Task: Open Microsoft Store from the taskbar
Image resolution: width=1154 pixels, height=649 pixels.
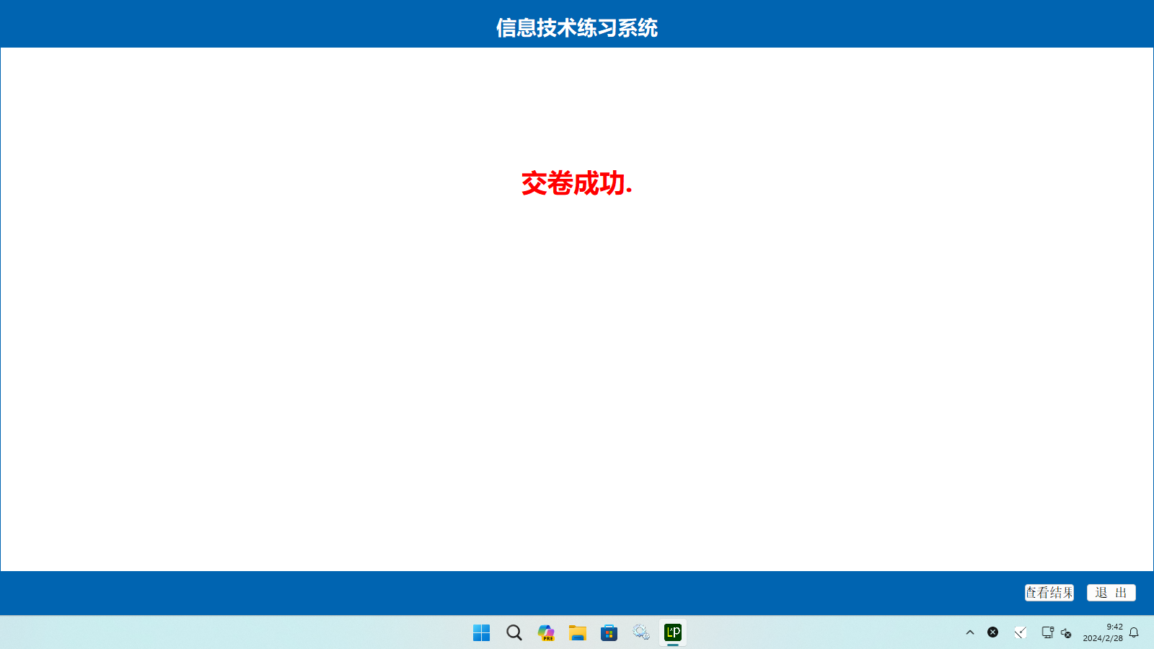Action: point(609,632)
